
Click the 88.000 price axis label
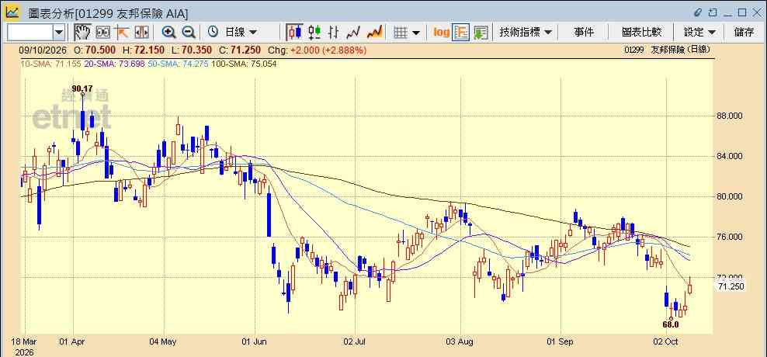[730, 116]
